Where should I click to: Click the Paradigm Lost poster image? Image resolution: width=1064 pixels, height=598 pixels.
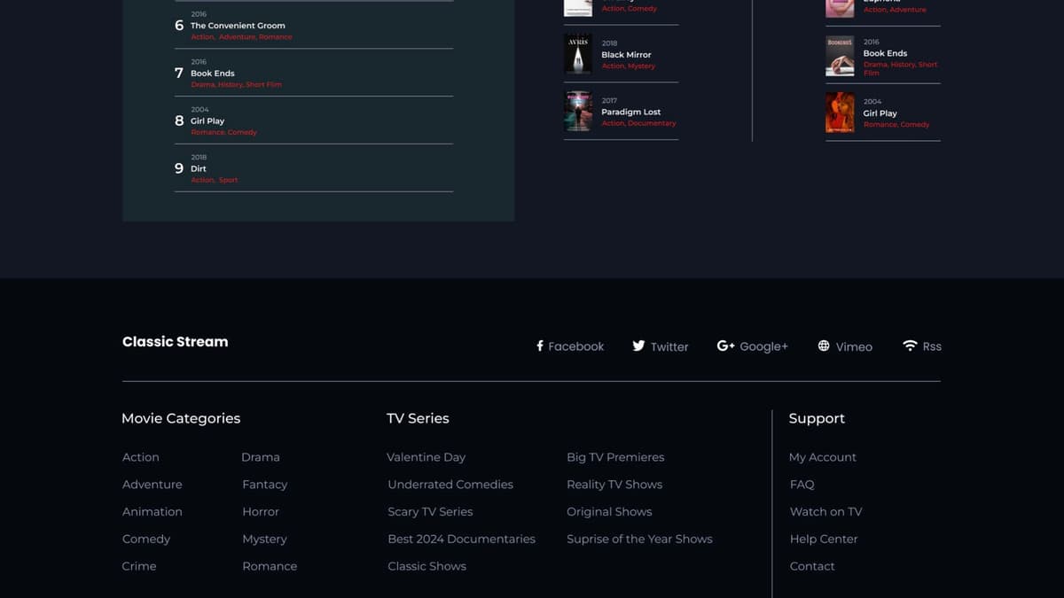click(578, 112)
